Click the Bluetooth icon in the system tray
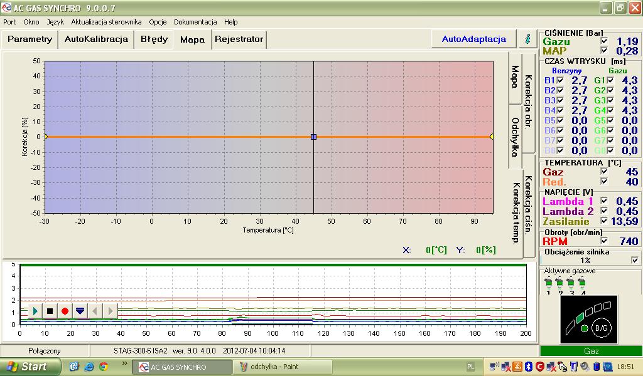The height and width of the screenshot is (376, 643). pyautogui.click(x=528, y=367)
